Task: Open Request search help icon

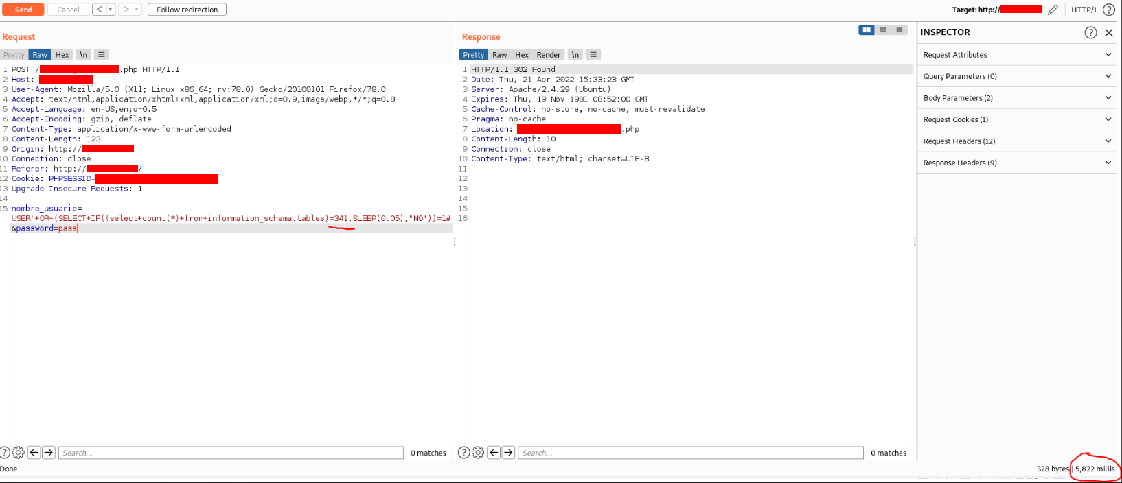Action: 4,453
